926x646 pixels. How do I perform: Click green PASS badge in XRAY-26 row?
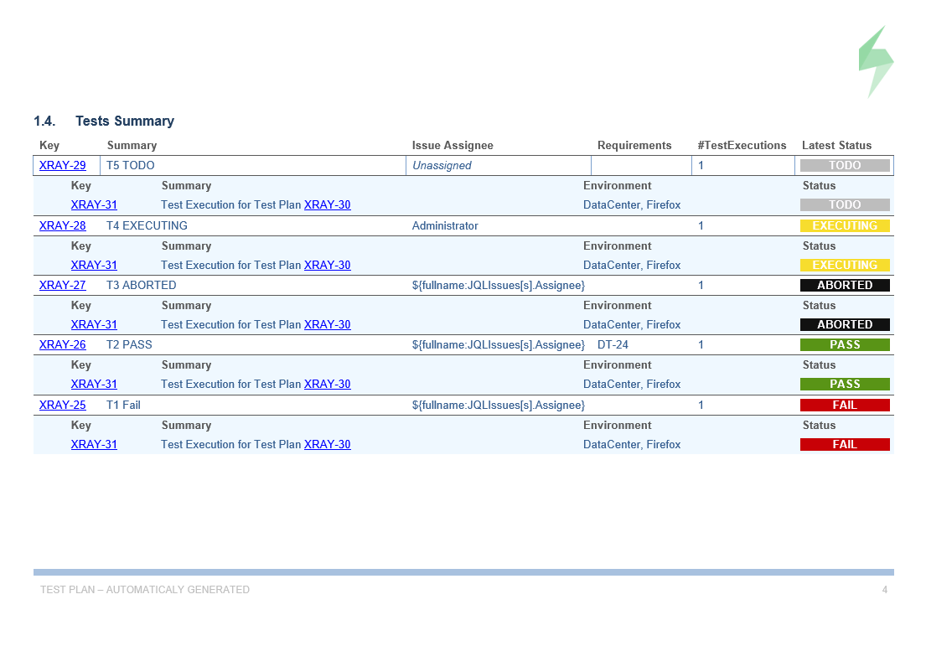coord(845,345)
